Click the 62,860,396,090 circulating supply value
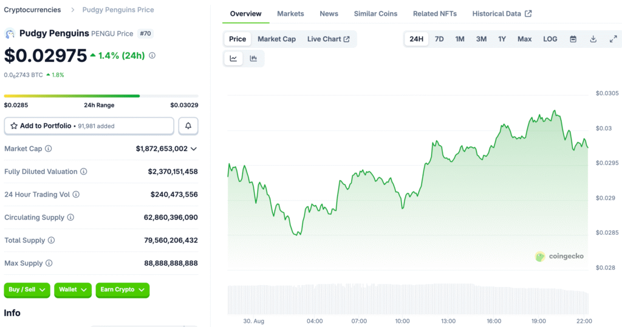622x327 pixels. pos(171,217)
